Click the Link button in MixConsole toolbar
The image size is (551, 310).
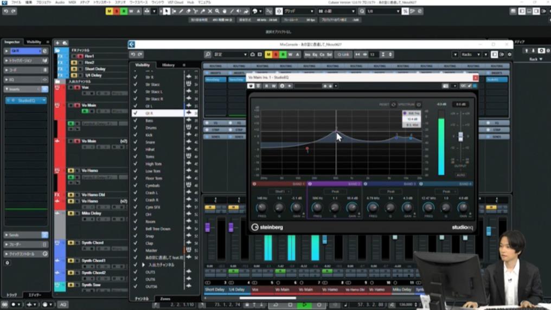pyautogui.click(x=343, y=55)
